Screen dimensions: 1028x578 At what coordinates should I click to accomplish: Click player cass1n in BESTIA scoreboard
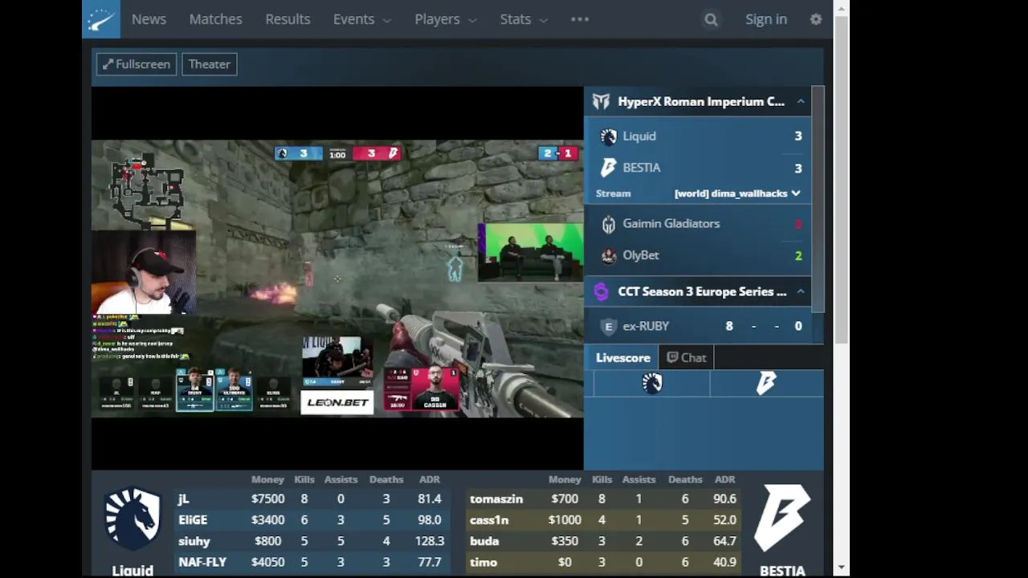[489, 520]
